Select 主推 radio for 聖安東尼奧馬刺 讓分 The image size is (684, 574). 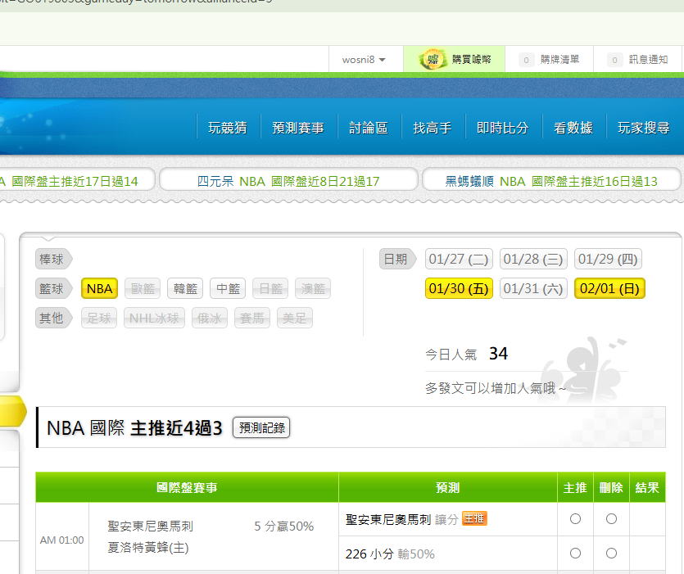pos(575,518)
